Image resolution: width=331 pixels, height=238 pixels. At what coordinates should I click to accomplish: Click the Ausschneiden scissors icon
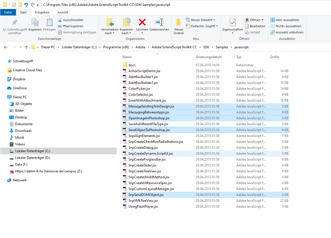[x=60, y=20]
